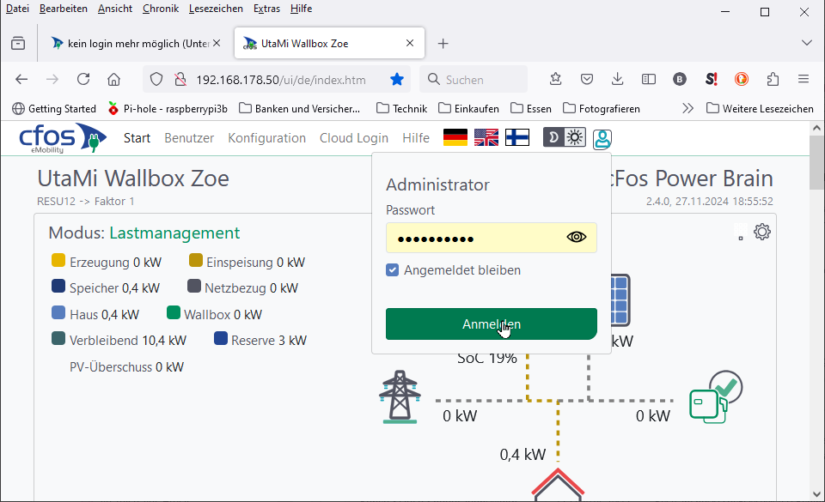
Task: Switch language to Finnish flag
Action: [x=517, y=137]
